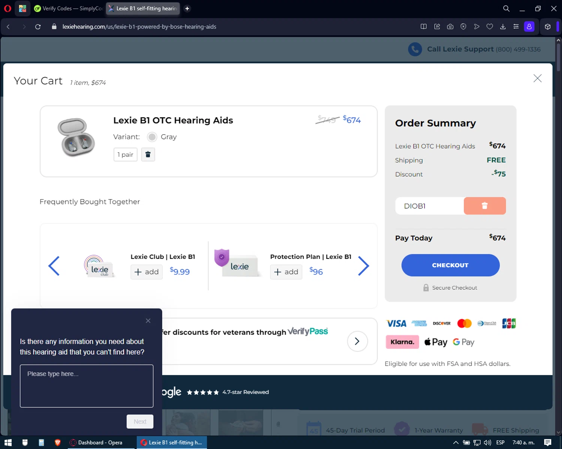Open the ad blocker shield icon

pos(463,27)
